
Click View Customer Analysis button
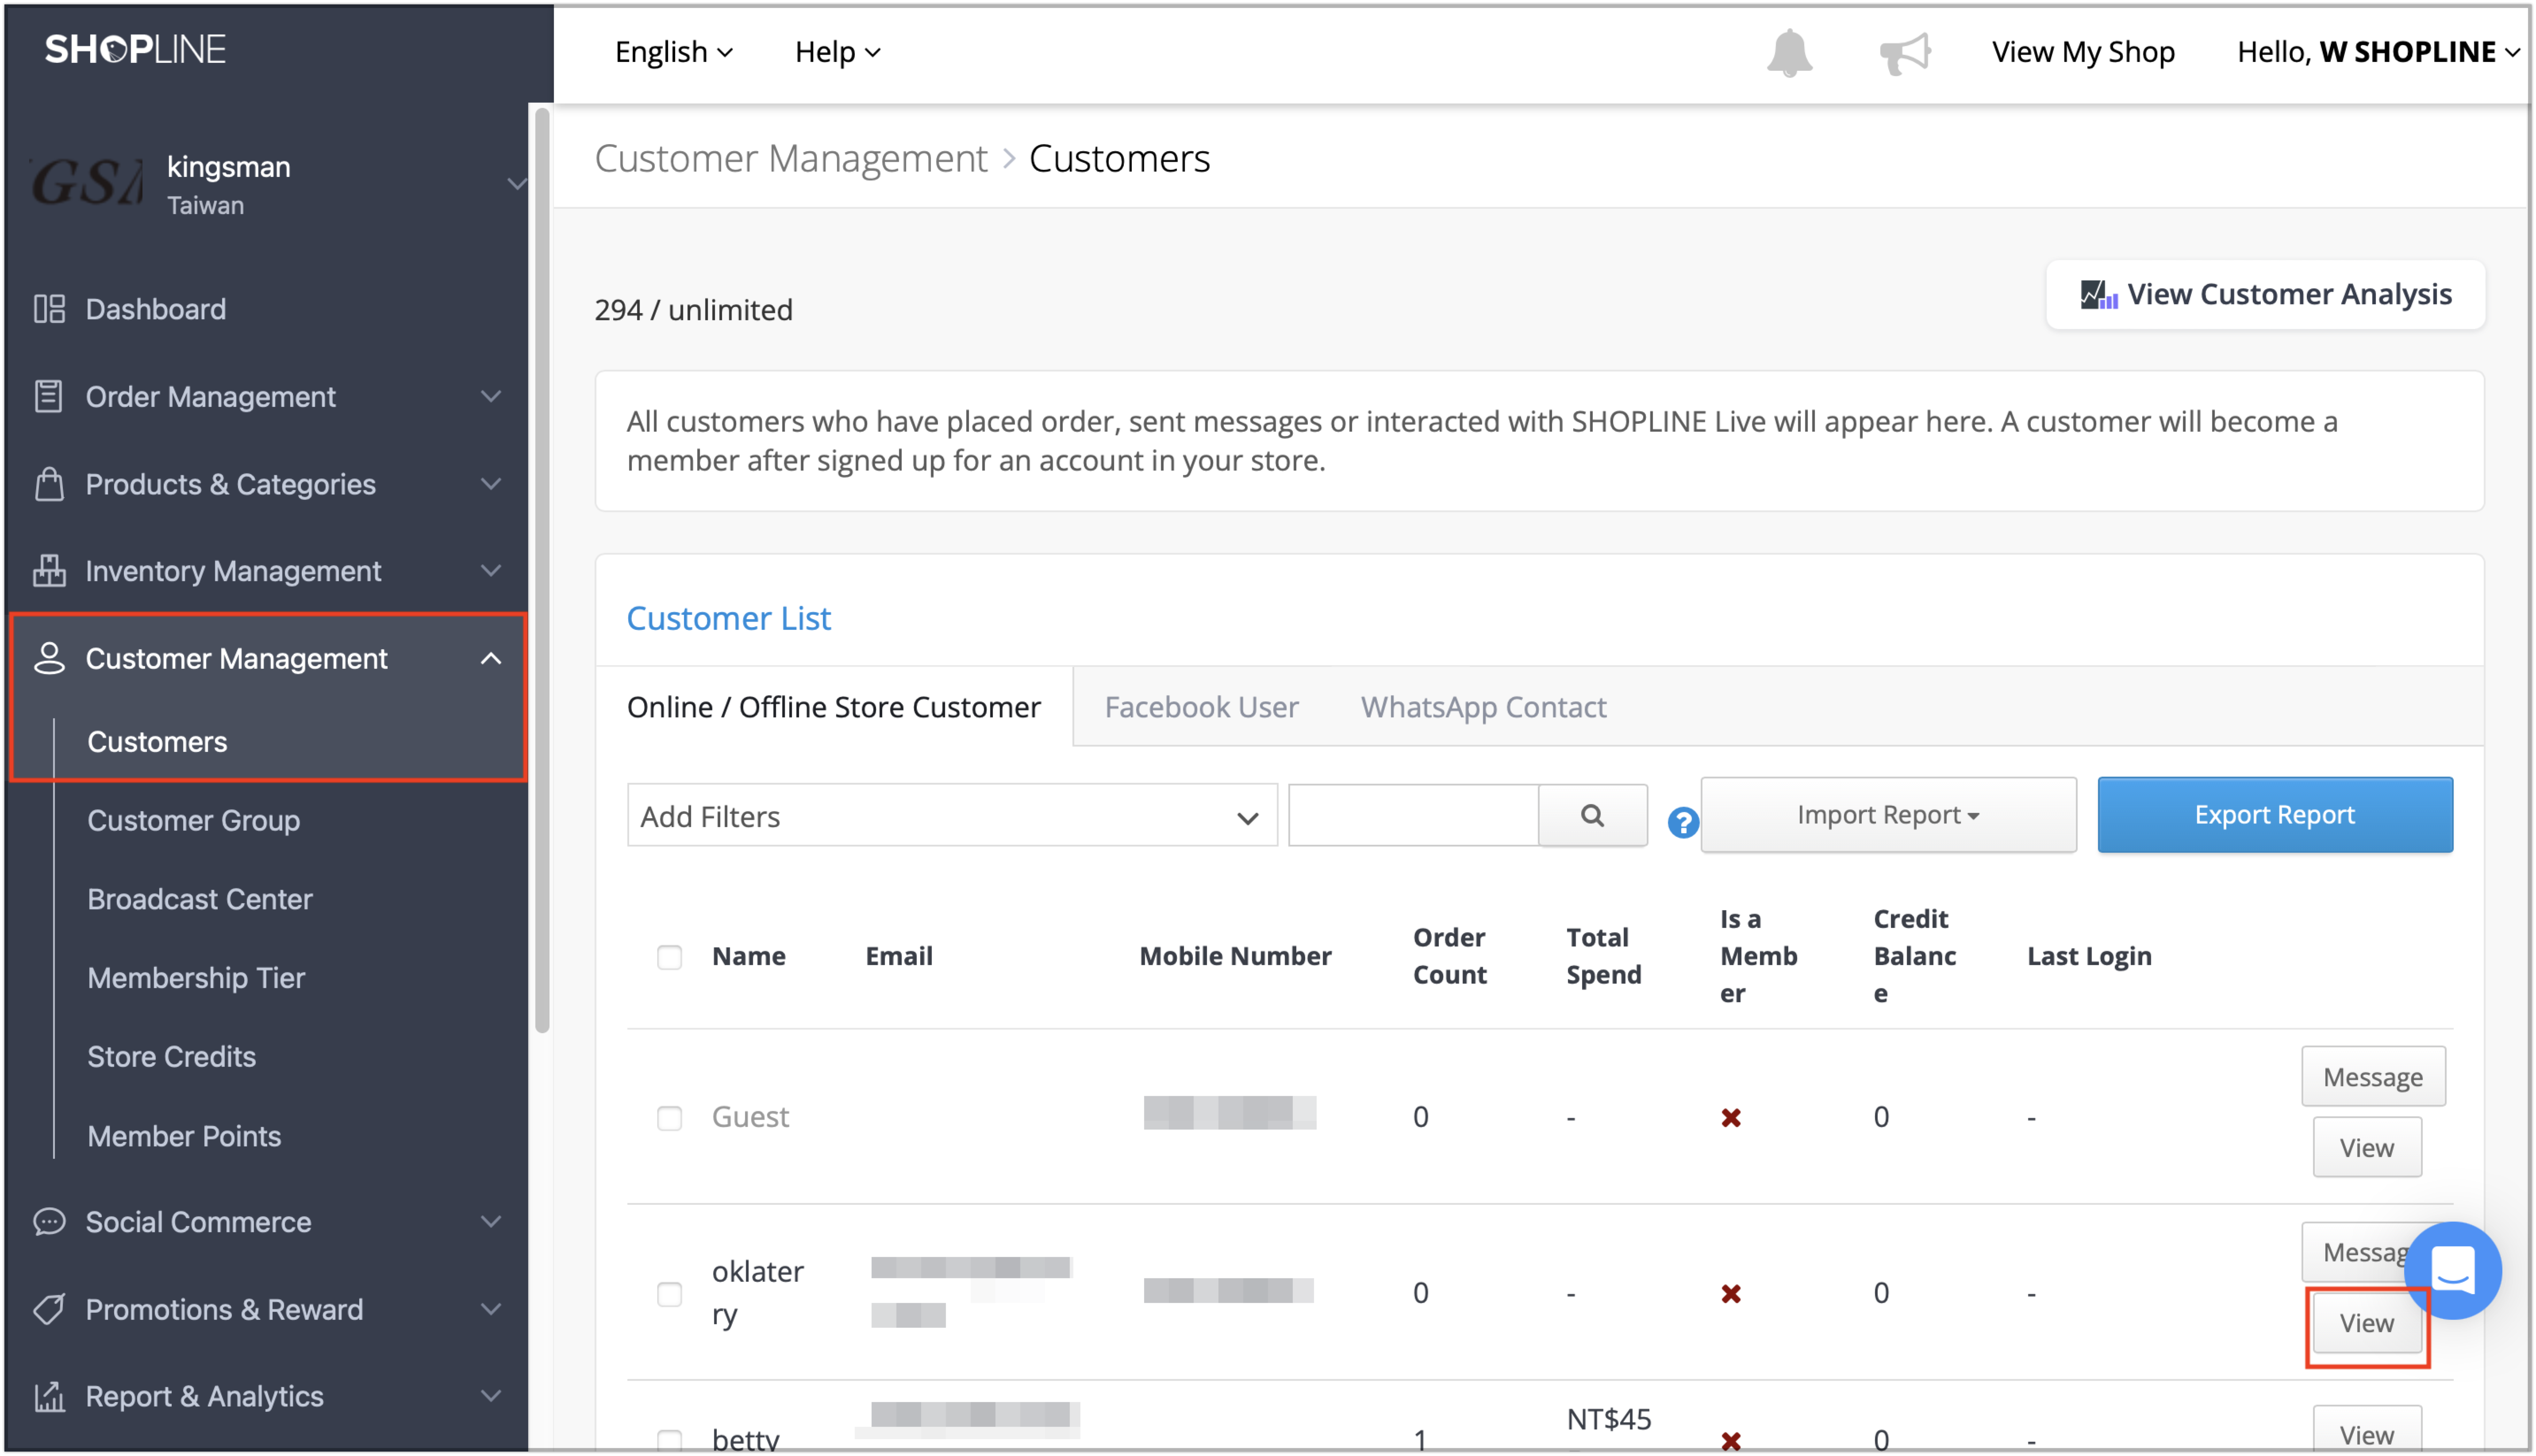[x=2265, y=294]
